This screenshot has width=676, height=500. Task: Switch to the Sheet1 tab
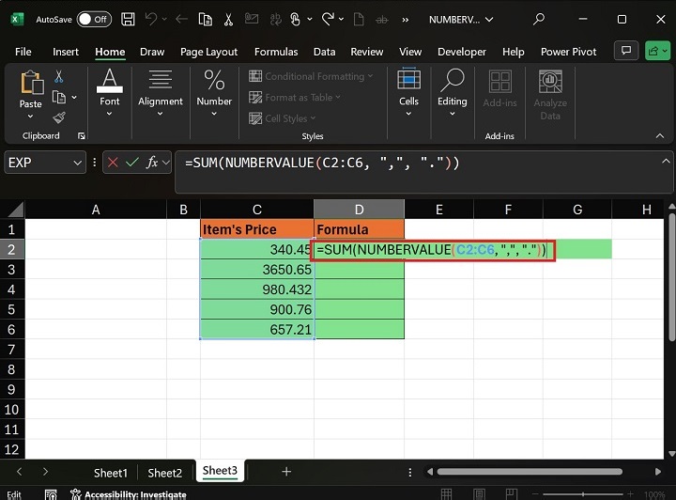110,473
